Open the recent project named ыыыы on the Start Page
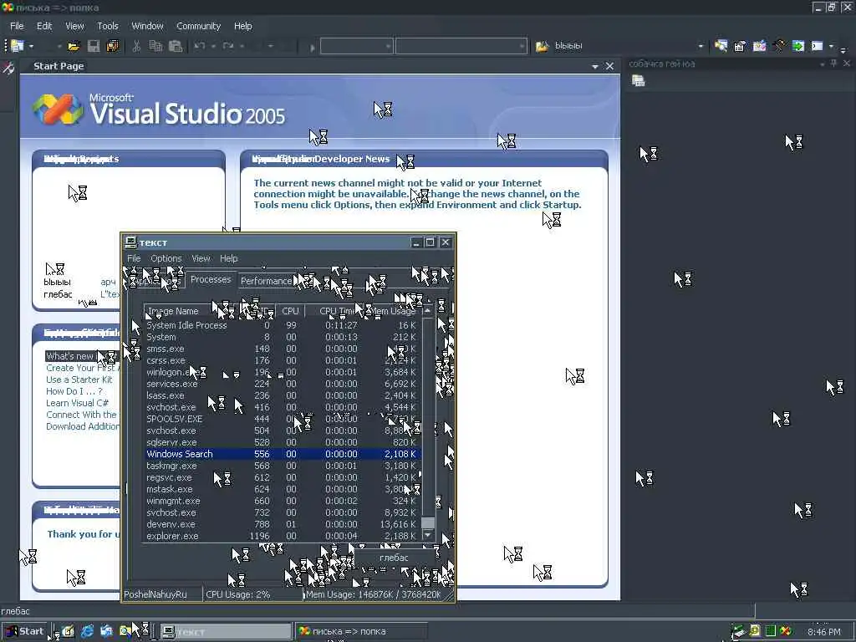 pyautogui.click(x=58, y=282)
